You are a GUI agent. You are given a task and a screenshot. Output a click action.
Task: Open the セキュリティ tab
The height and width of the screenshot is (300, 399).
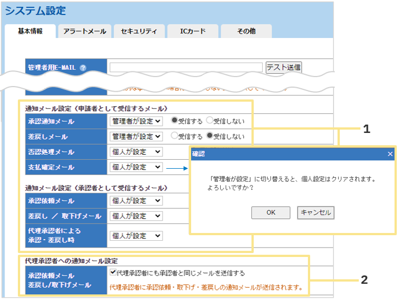(x=139, y=31)
